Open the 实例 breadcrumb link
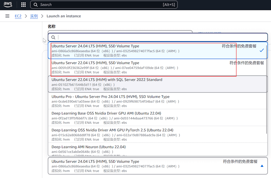 tap(34, 16)
